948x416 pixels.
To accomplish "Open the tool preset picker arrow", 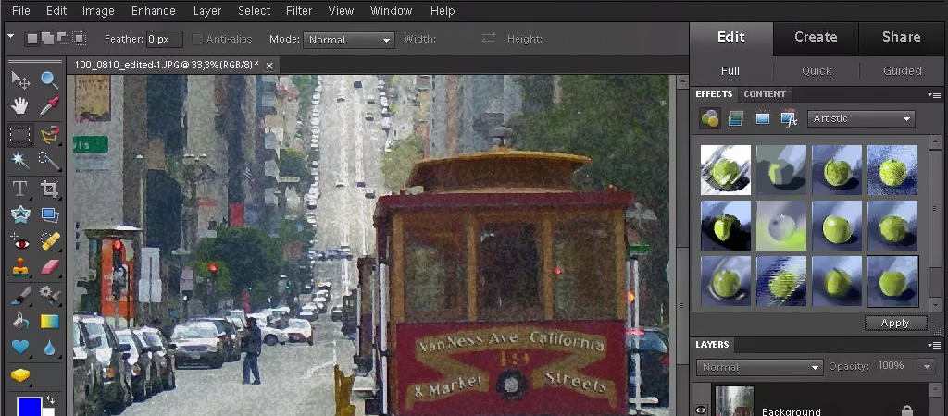I will point(11,36).
